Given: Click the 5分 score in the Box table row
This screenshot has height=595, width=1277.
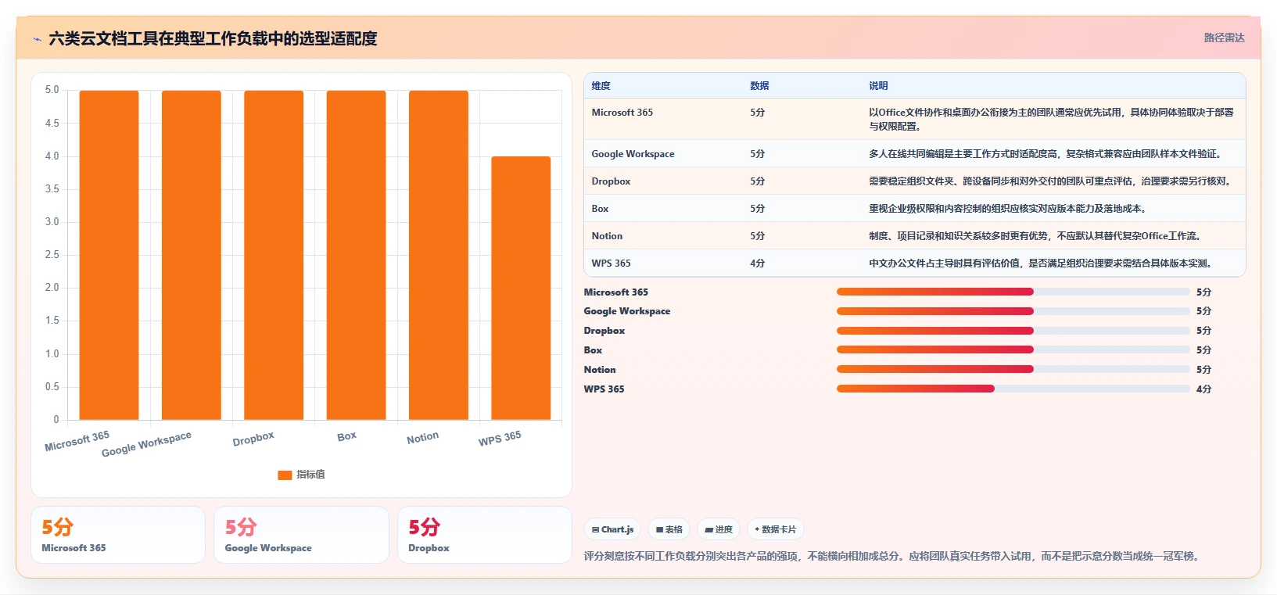Looking at the screenshot, I should coord(757,209).
